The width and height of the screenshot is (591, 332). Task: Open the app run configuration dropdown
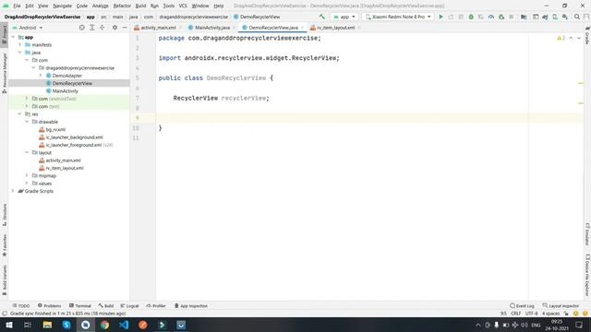[x=344, y=17]
